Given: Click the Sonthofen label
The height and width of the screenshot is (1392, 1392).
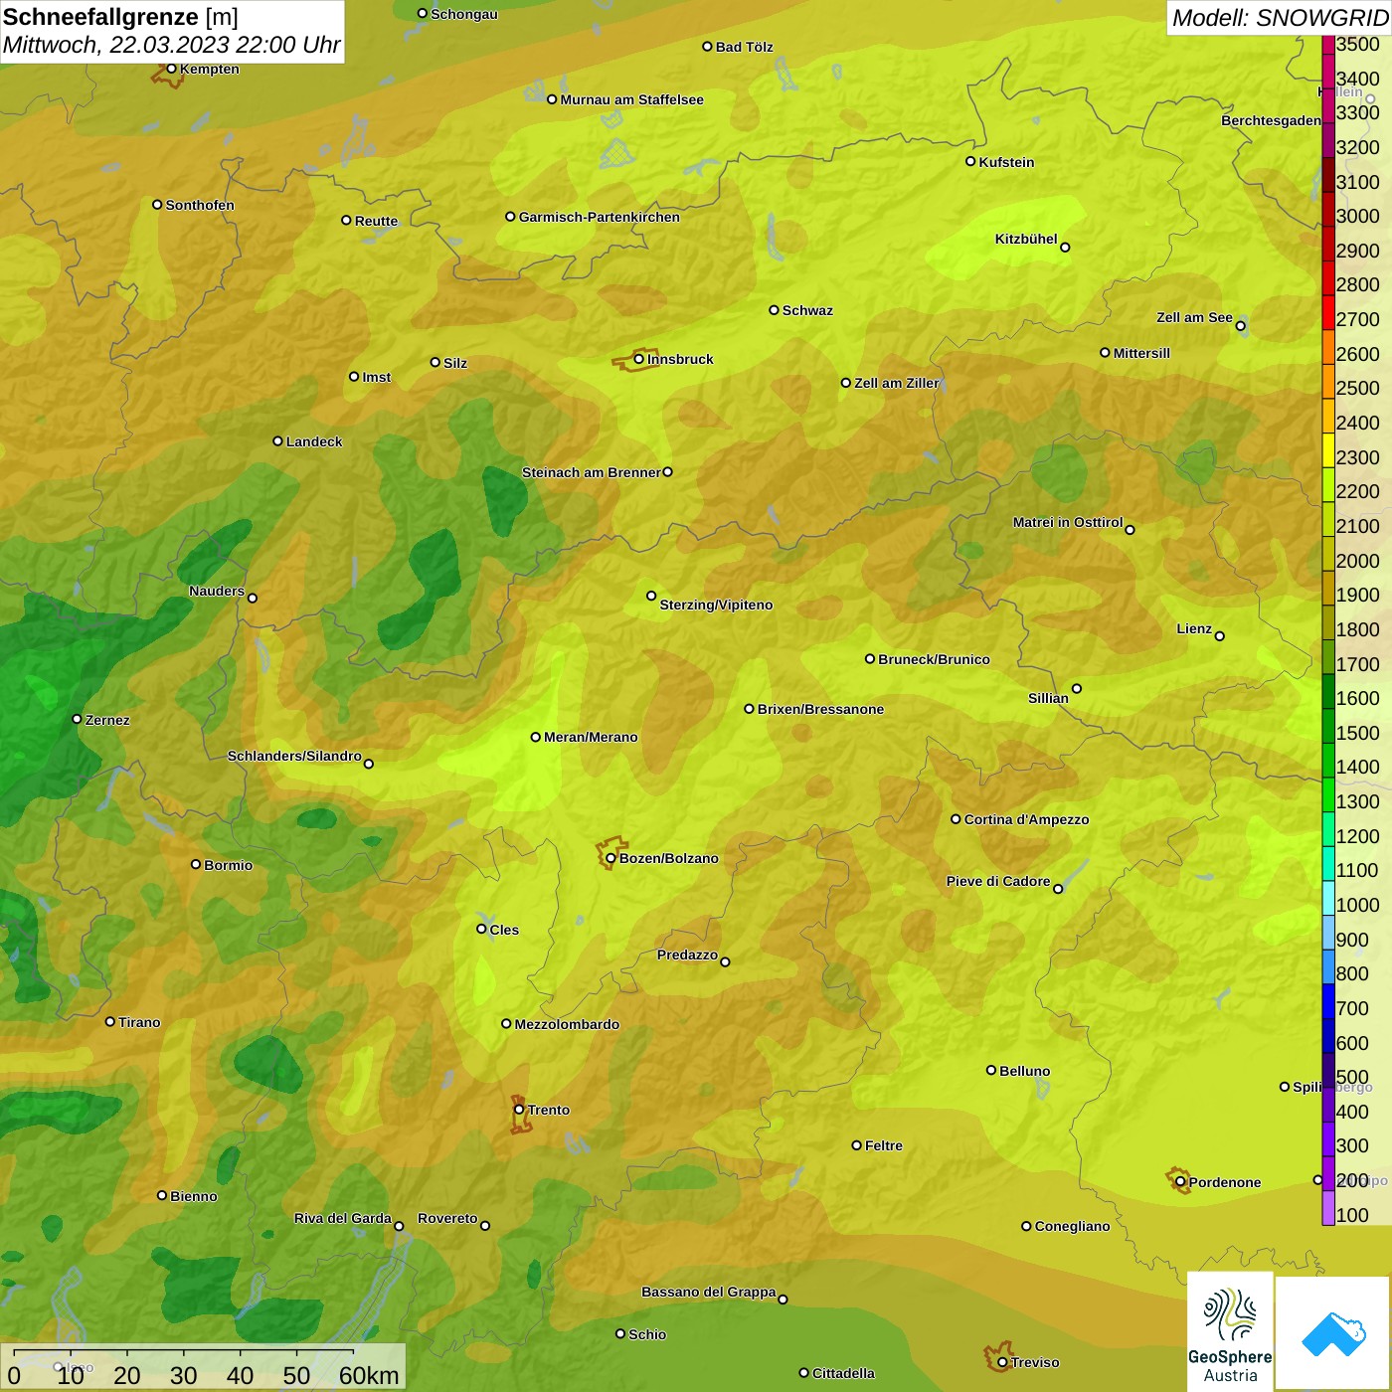Looking at the screenshot, I should pyautogui.click(x=201, y=205).
